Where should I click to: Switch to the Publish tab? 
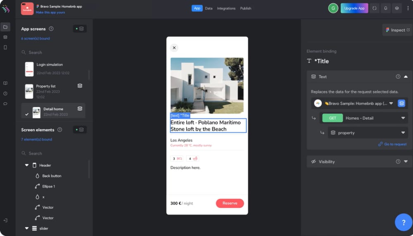tap(245, 8)
